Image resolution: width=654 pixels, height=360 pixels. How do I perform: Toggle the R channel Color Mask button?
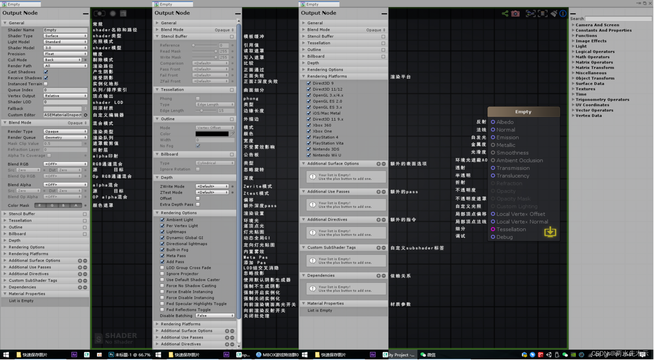coord(40,205)
